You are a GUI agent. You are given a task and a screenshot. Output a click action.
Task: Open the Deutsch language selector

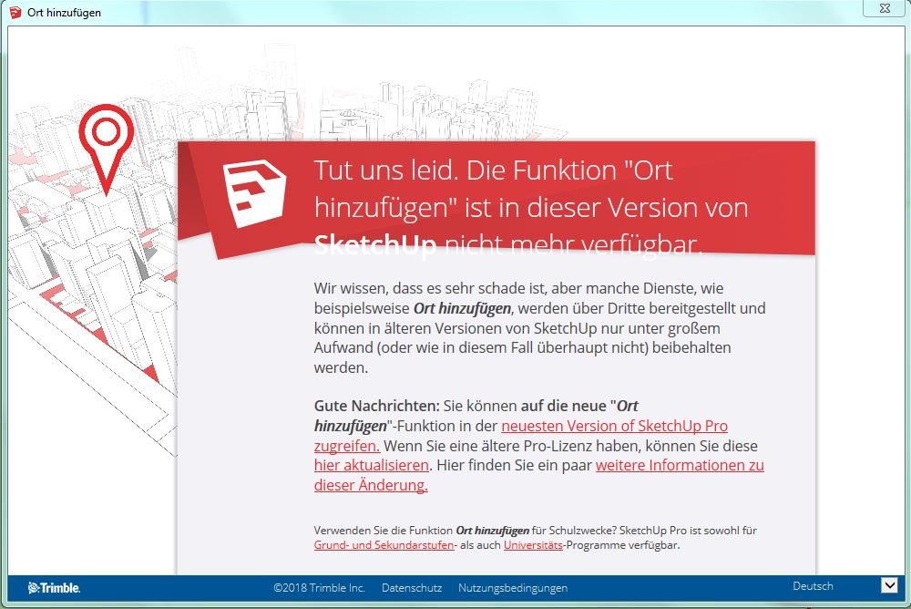pyautogui.click(x=813, y=586)
